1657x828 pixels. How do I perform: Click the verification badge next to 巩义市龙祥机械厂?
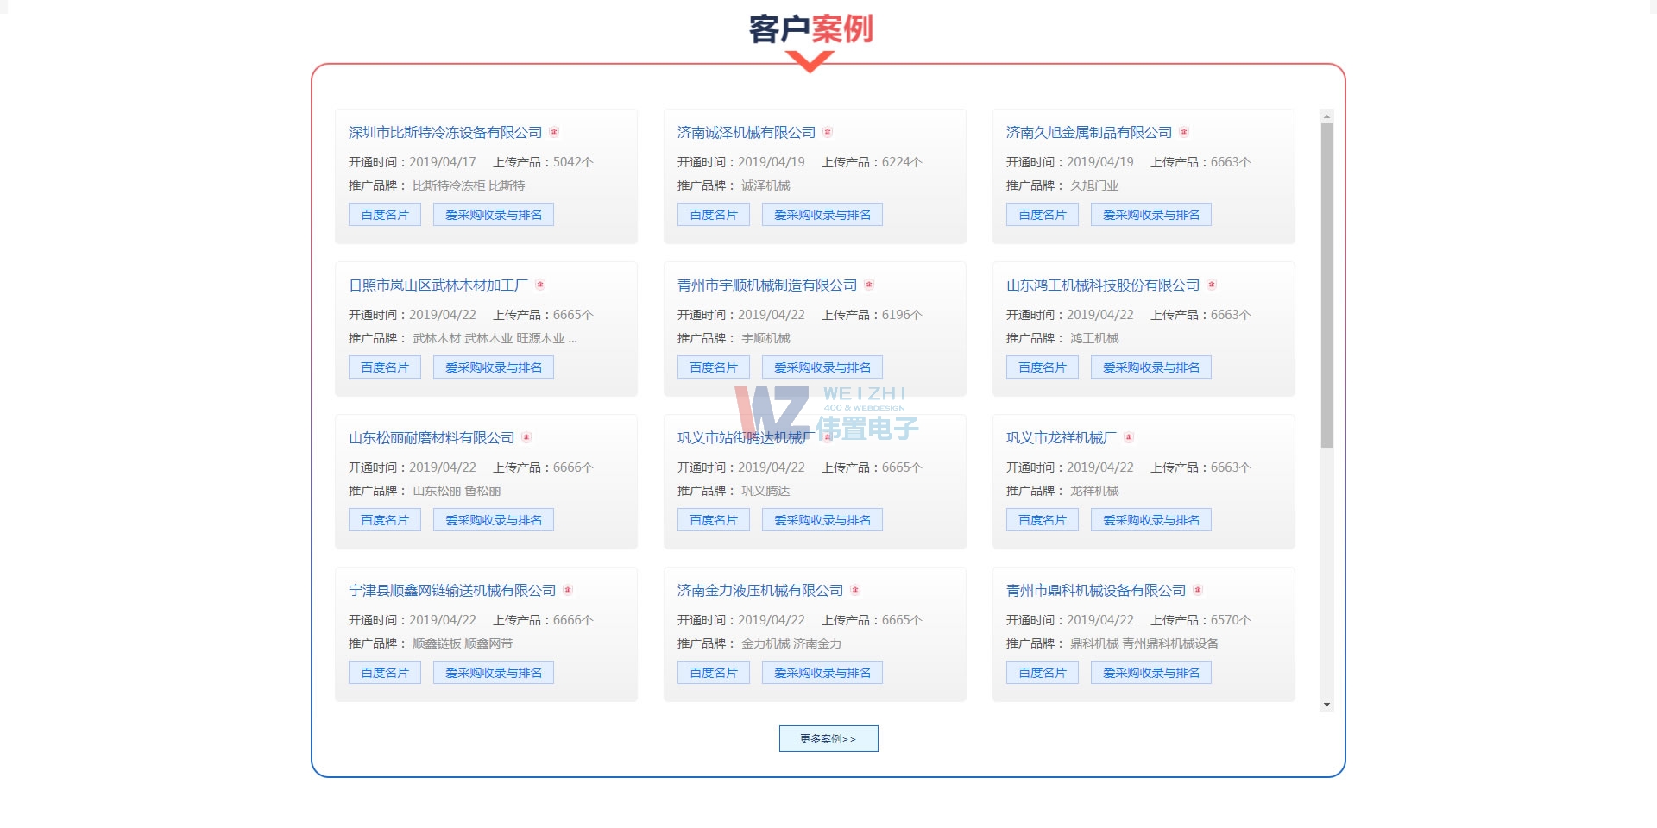[x=1129, y=437]
